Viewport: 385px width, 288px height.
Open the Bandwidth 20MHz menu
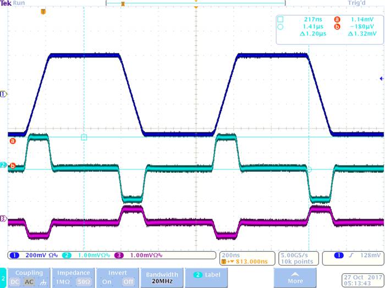tap(162, 278)
